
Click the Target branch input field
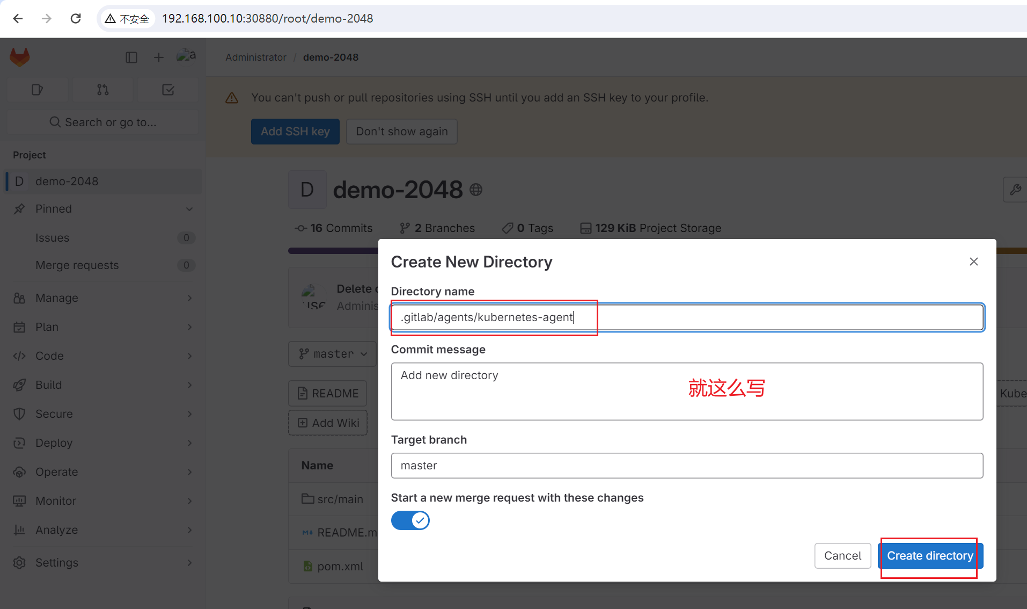(x=687, y=466)
